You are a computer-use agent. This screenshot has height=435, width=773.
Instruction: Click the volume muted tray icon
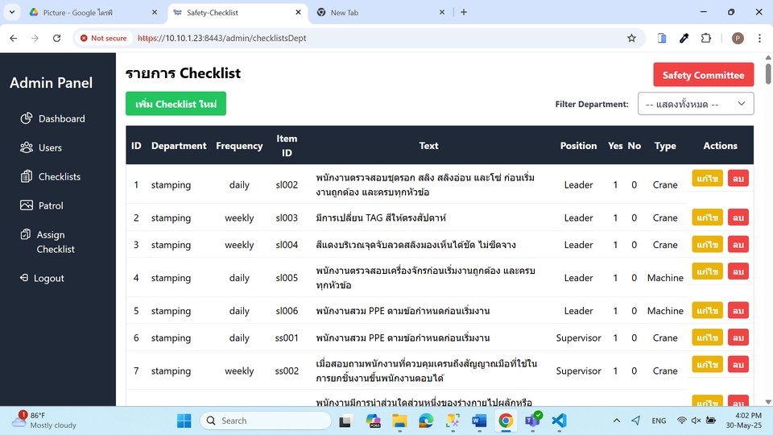click(696, 420)
